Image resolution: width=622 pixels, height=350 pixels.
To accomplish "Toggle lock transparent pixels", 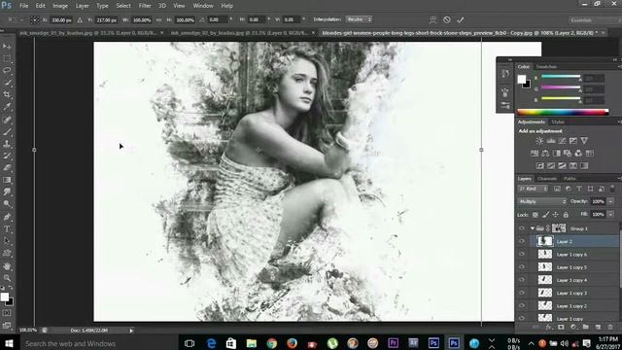I will coord(536,215).
